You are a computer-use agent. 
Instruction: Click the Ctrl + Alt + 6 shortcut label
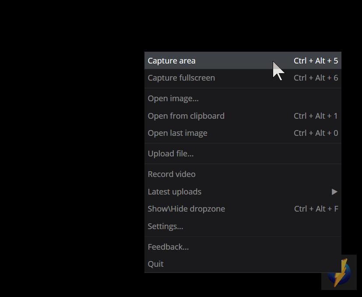click(316, 78)
